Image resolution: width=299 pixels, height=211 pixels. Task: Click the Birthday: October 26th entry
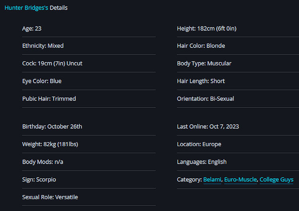tap(52, 127)
